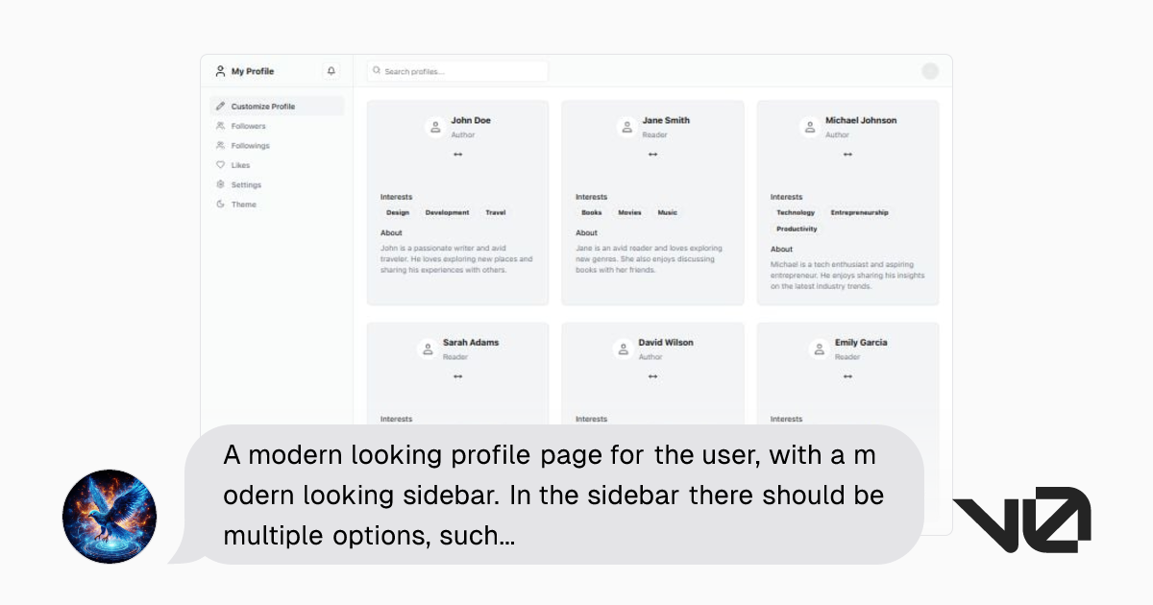The width and height of the screenshot is (1153, 605).
Task: Open the profile avatar in top right corner
Action: point(930,70)
